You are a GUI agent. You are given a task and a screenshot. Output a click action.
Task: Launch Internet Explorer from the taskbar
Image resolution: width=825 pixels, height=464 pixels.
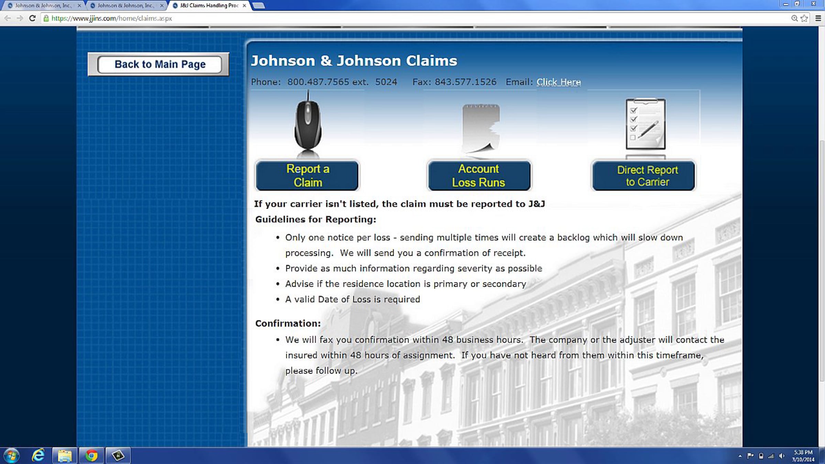pyautogui.click(x=38, y=455)
